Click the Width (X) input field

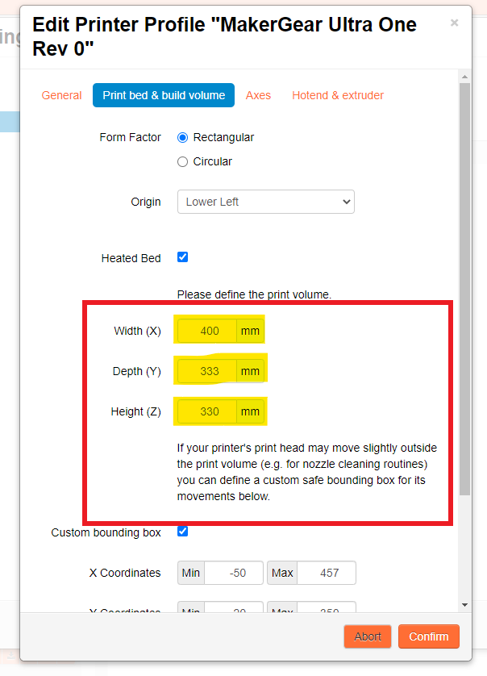(x=209, y=331)
